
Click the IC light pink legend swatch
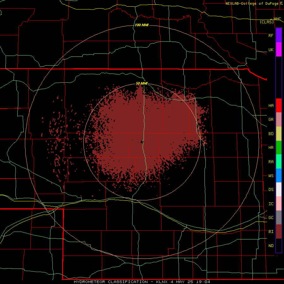[279, 204]
